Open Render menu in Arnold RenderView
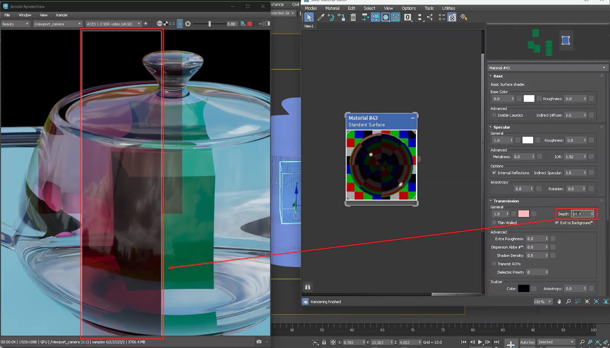Viewport: 610px width, 348px height. pos(62,15)
